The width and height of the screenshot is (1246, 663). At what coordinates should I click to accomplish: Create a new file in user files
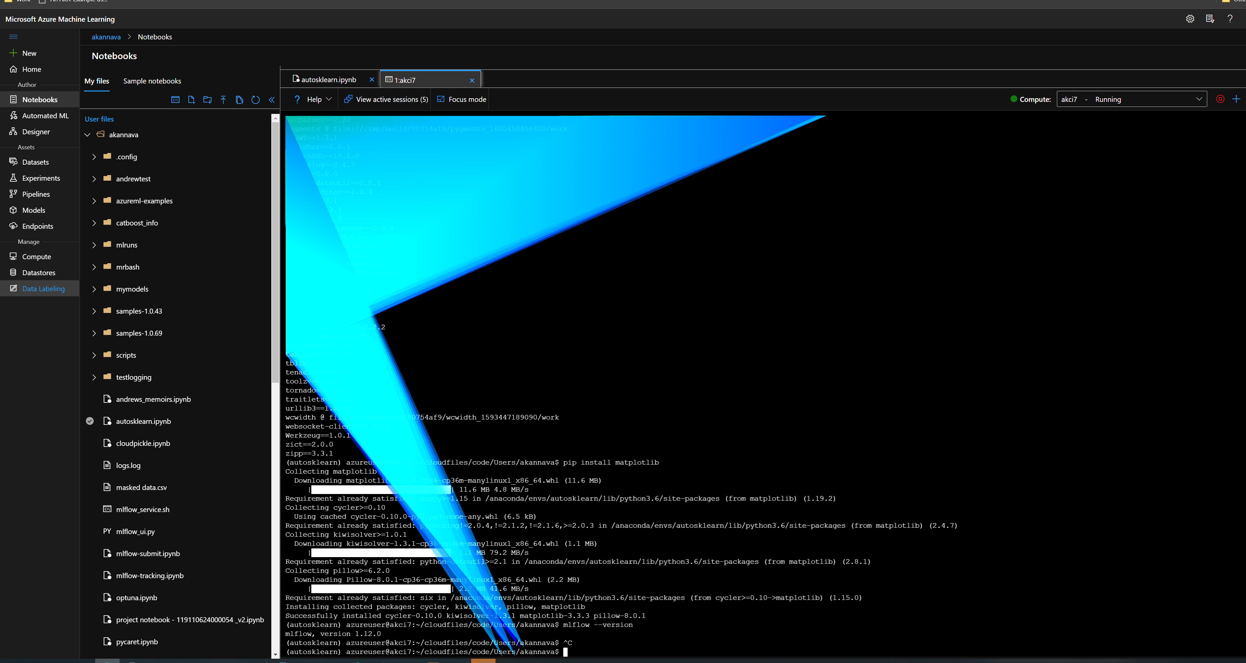[x=191, y=100]
